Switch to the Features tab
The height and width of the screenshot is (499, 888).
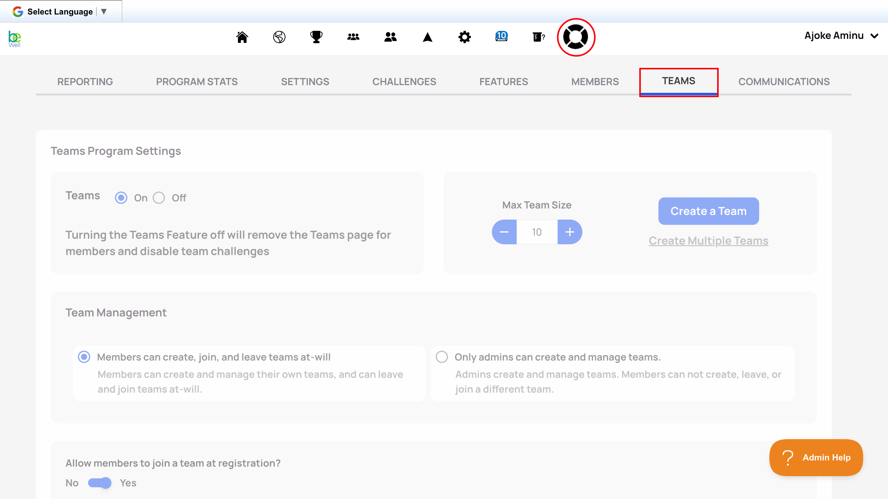coord(504,81)
